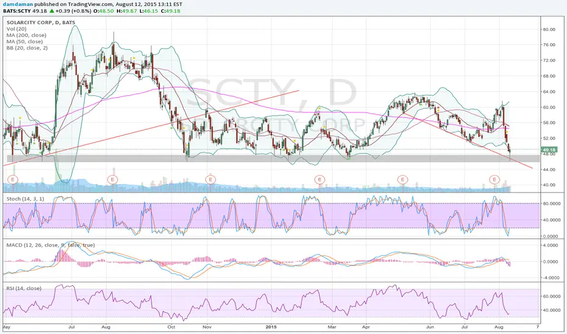Viewport: 567px width, 334px height.
Task: Select the gray horizontal support zone rectangle
Action: tap(273, 158)
